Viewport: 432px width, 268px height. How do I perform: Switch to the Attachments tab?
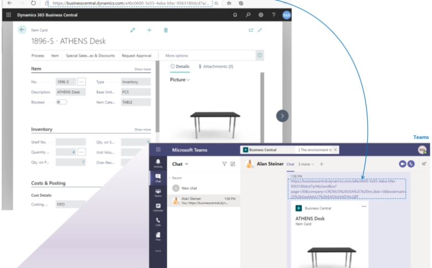tap(216, 66)
